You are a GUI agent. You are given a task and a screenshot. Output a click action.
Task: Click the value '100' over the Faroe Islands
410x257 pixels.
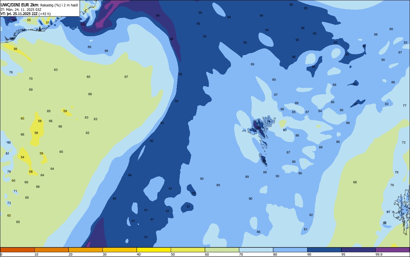[258, 128]
